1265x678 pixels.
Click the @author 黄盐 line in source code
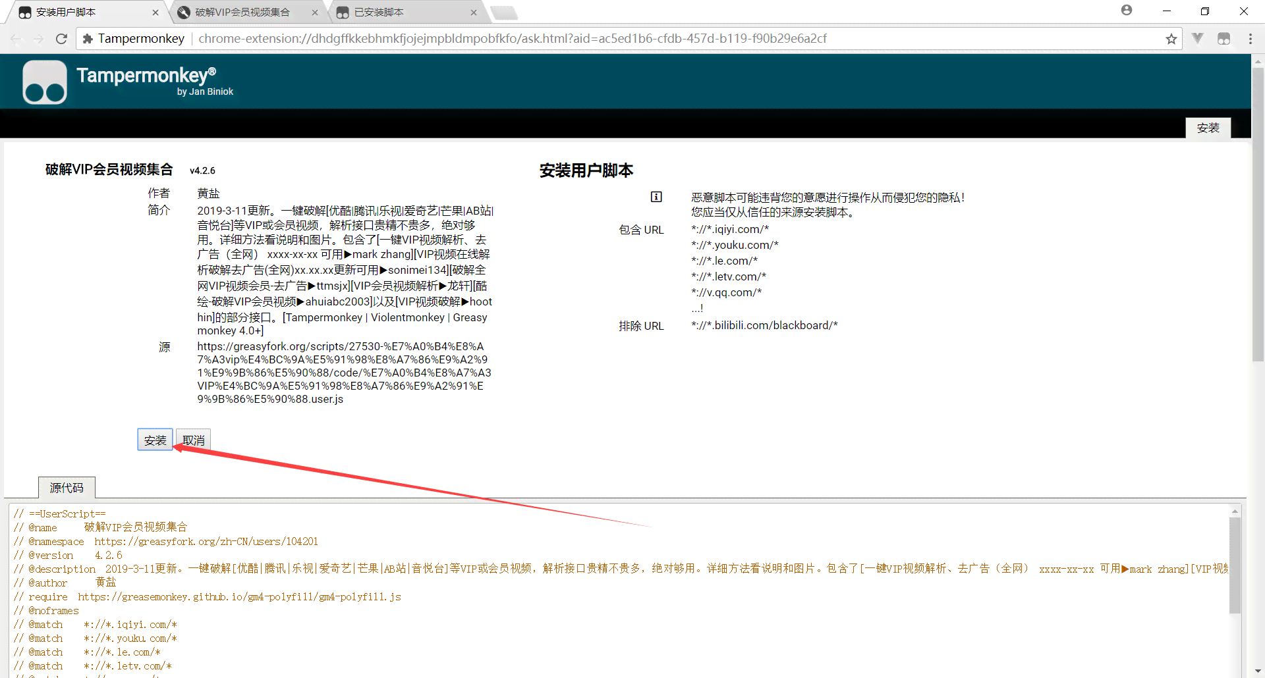65,583
